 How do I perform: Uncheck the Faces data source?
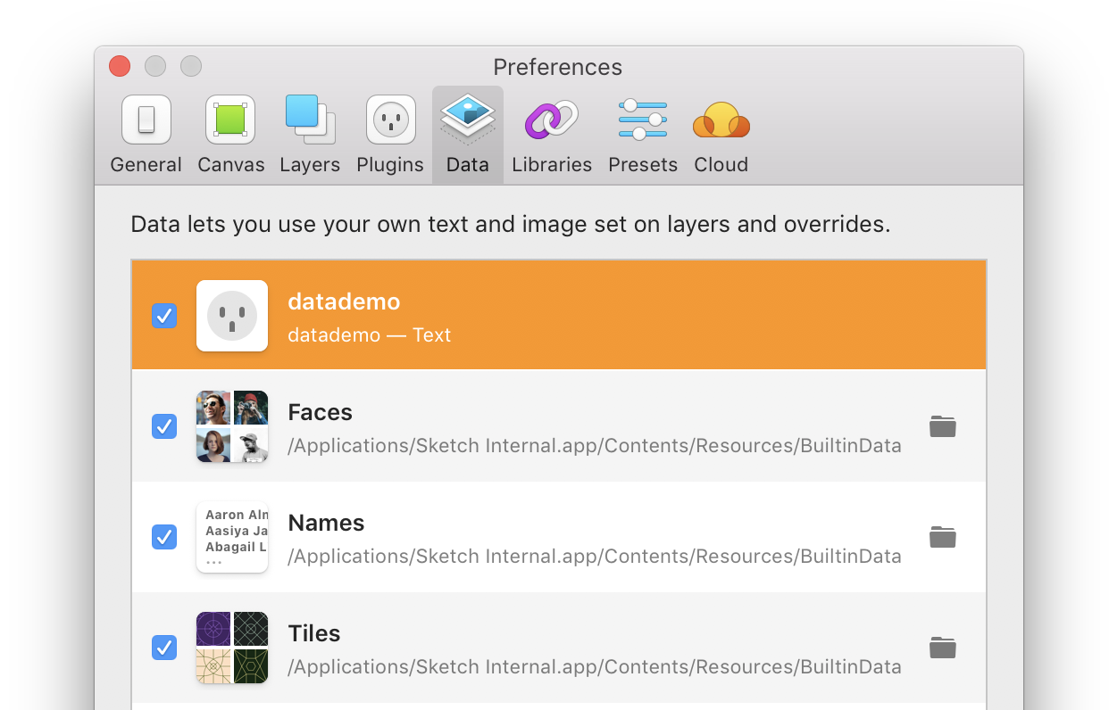coord(164,426)
